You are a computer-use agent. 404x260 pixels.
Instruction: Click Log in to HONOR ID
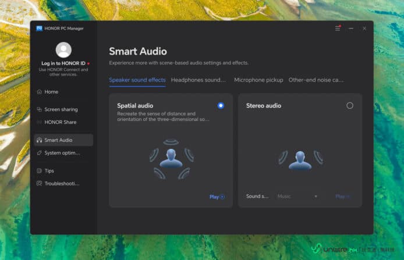[x=63, y=63]
